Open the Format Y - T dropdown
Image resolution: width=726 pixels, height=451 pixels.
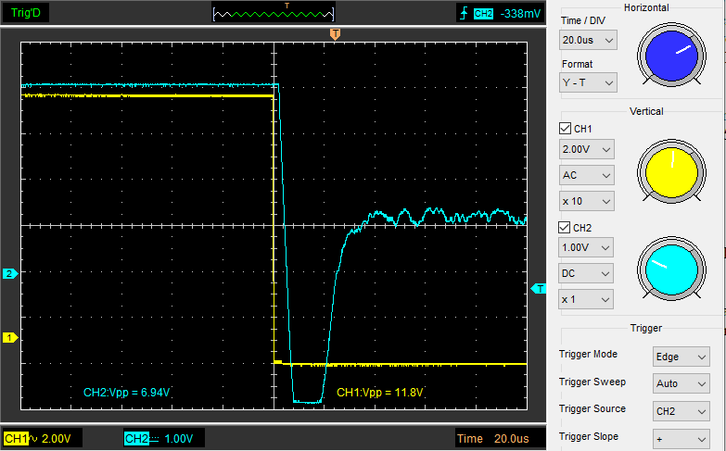pyautogui.click(x=588, y=82)
